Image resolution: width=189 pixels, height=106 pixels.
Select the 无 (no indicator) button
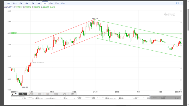point(23,94)
